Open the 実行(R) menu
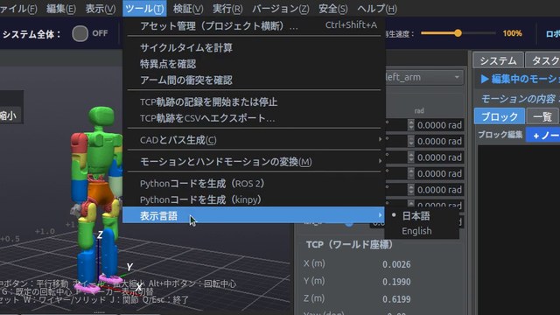 tap(227, 9)
